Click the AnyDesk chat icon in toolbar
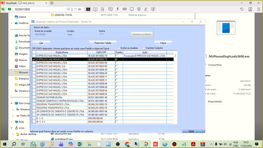The height and width of the screenshot is (148, 263). pyautogui.click(x=110, y=9)
